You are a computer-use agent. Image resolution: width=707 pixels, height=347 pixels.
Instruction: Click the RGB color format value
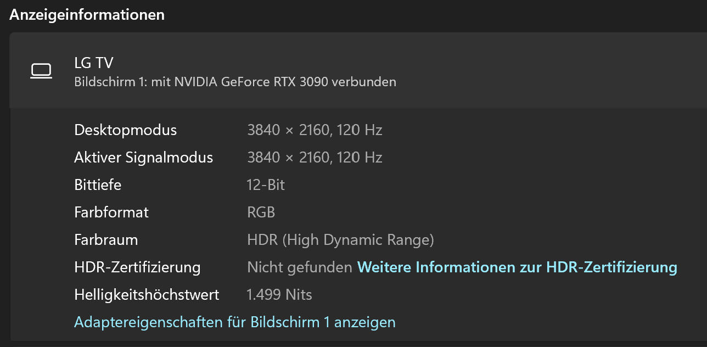coord(261,212)
